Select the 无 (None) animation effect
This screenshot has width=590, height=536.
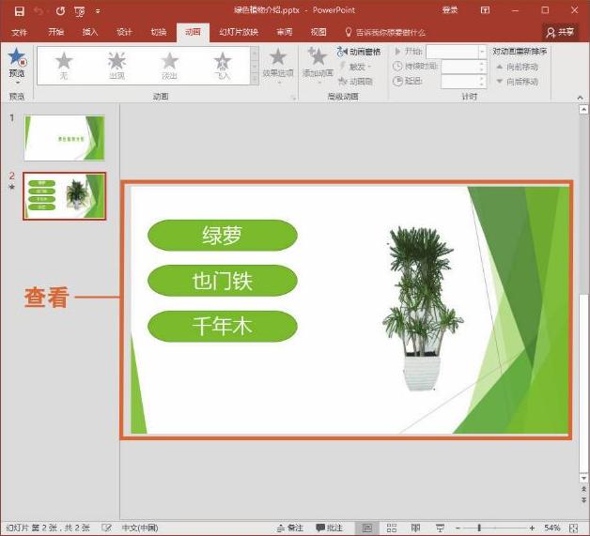tap(64, 66)
